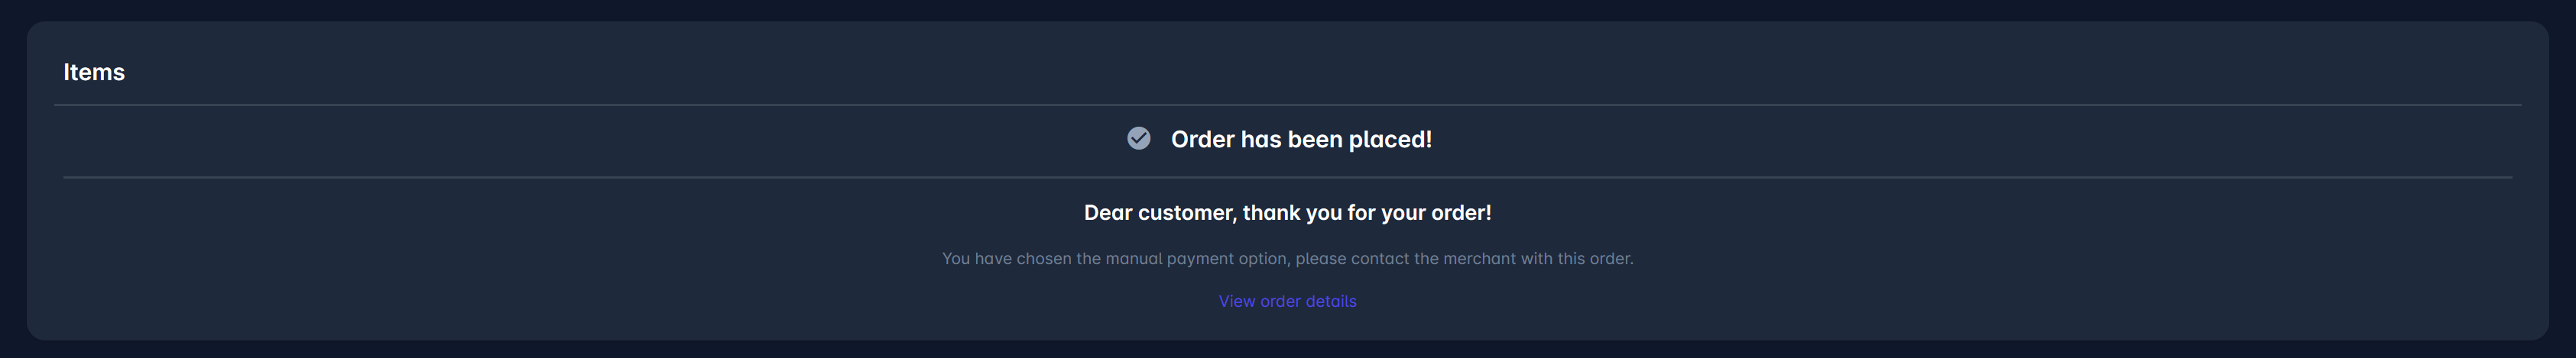Click the "Dear customer, thank you" message
This screenshot has height=358, width=2576.
pyautogui.click(x=1287, y=213)
